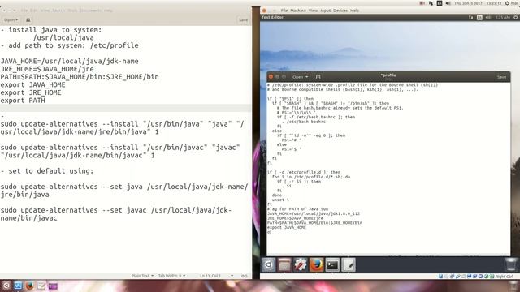Click 'export JAVA_HOME' line in profile editor
520x292 pixels.
pos(287,227)
